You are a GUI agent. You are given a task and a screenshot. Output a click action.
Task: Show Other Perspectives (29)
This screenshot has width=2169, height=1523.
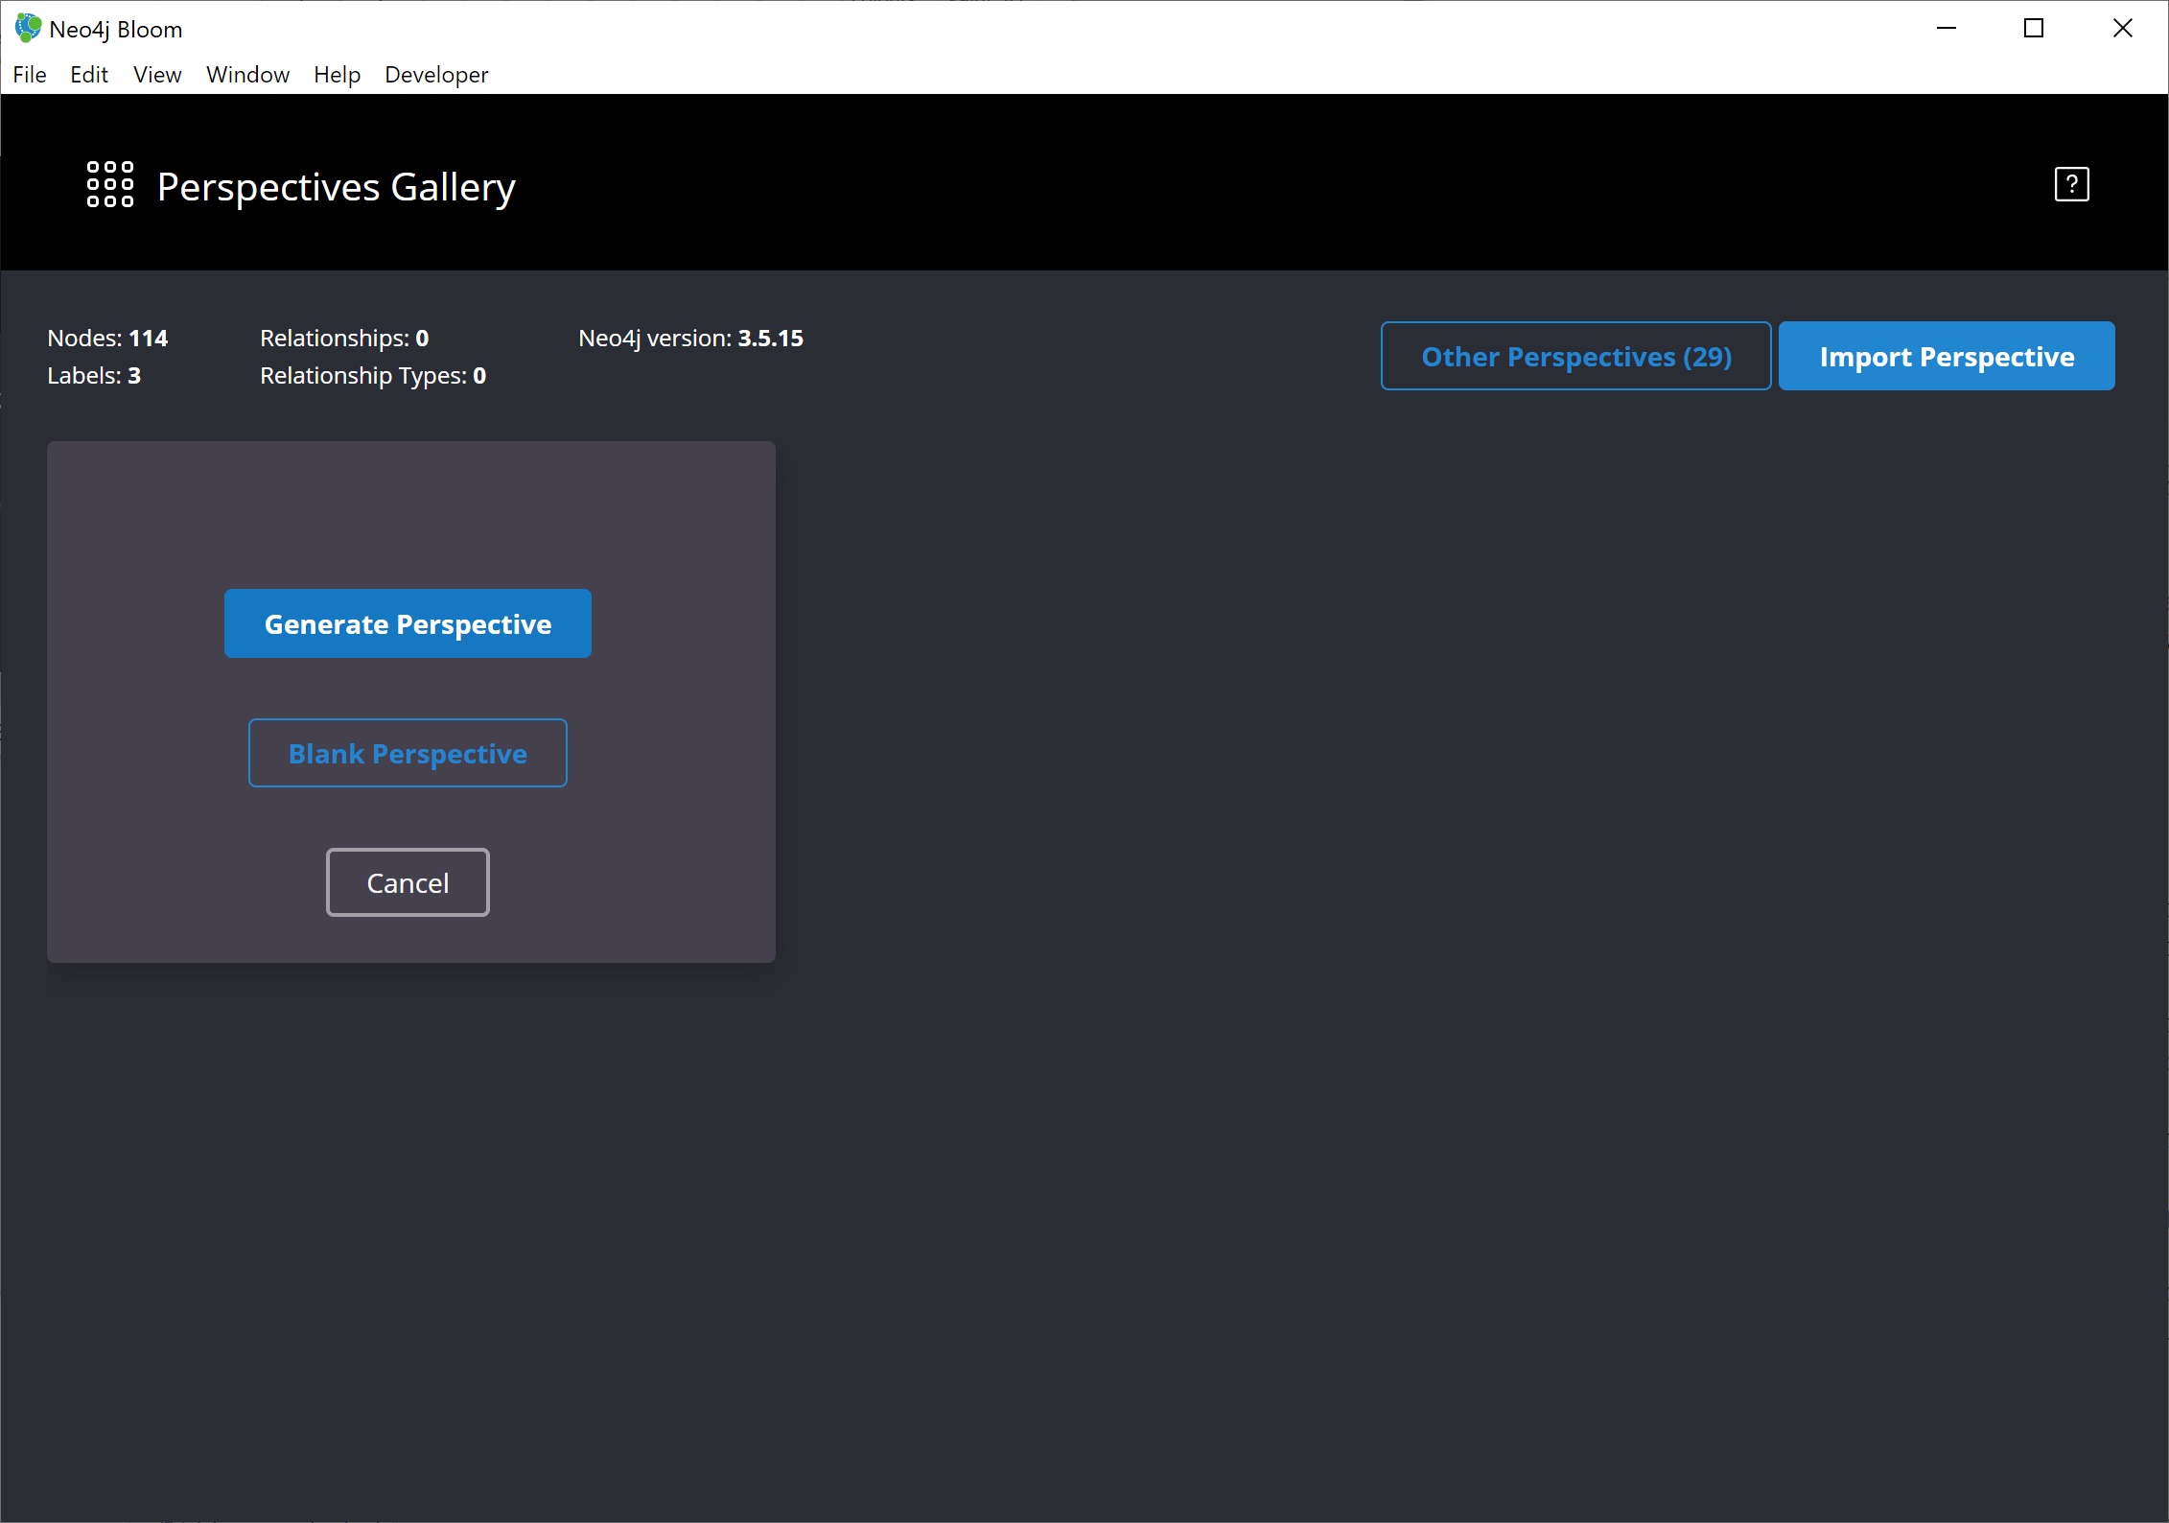coord(1575,356)
